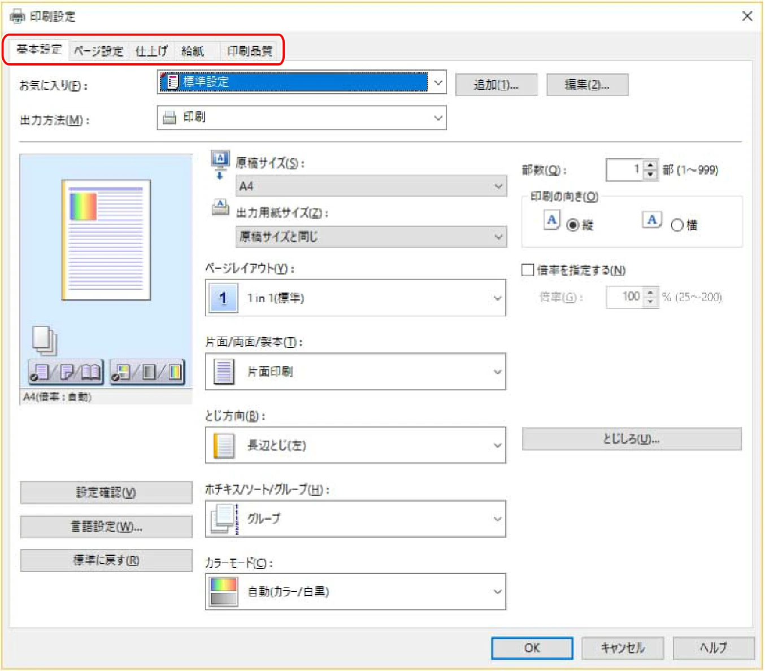Open the とじしろ(U)... gutter settings
The height and width of the screenshot is (671, 765).
632,439
